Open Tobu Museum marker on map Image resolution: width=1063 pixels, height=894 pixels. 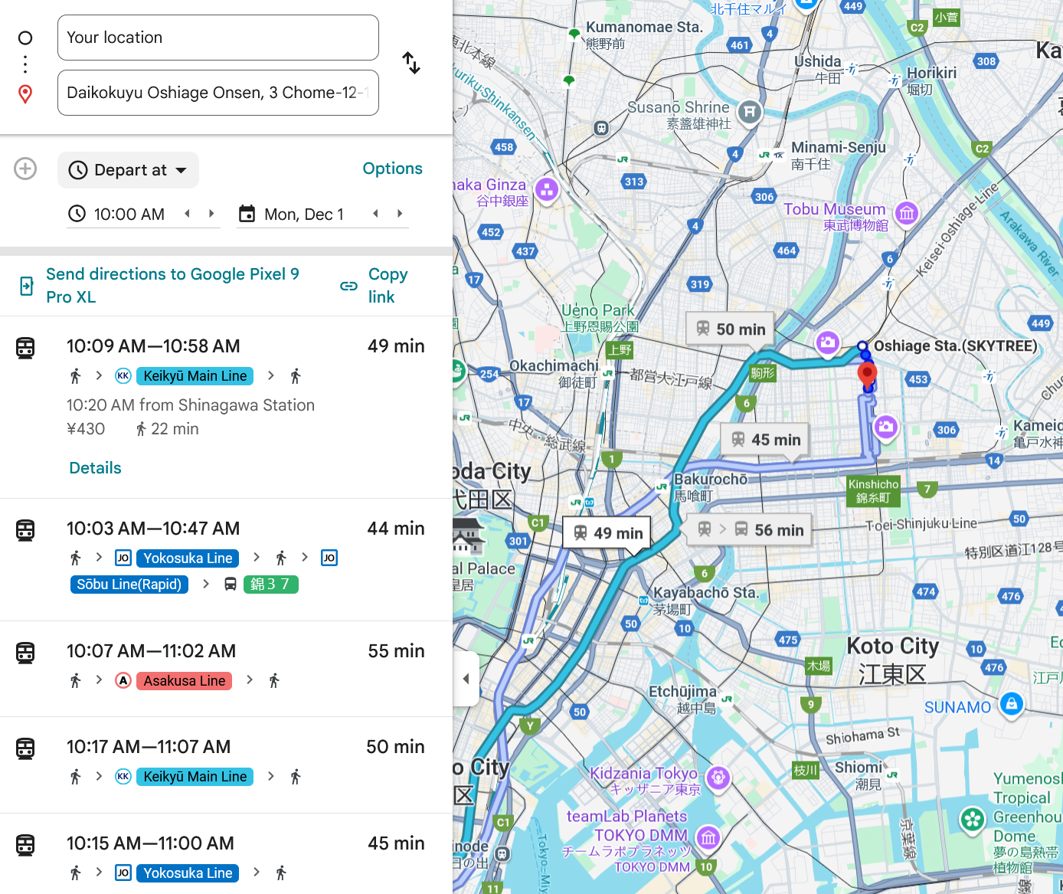click(x=907, y=213)
